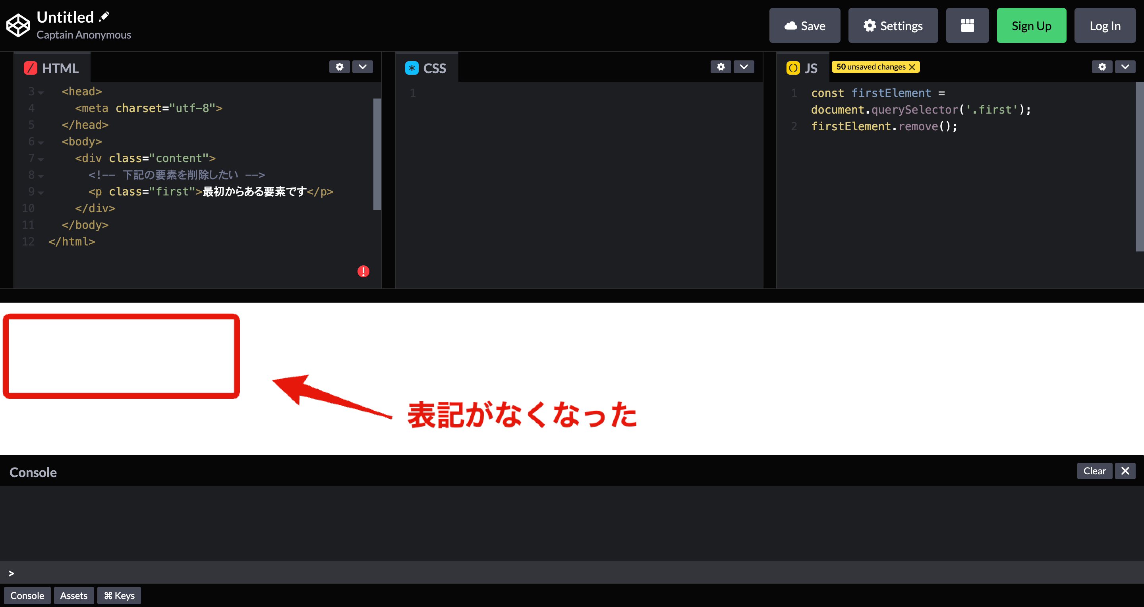Click the Sign Up button
Image resolution: width=1144 pixels, height=607 pixels.
[x=1031, y=25]
